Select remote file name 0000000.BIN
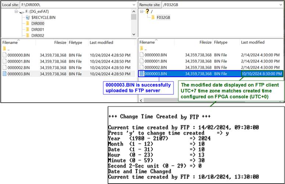Screen dimensions: 285x184 (x=156, y=55)
